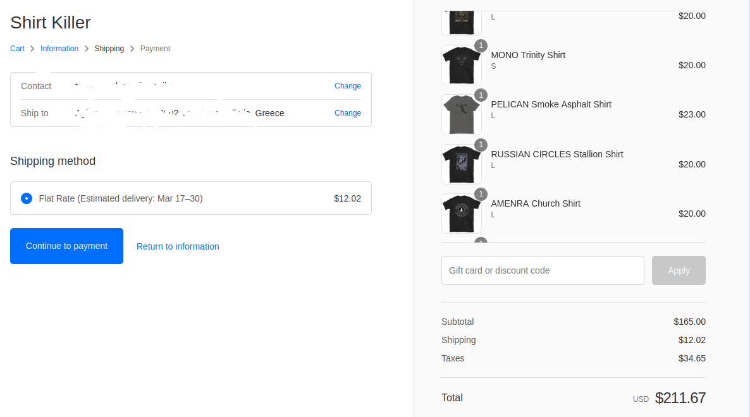Click the Continue to payment button
This screenshot has width=750, height=417.
(x=66, y=246)
